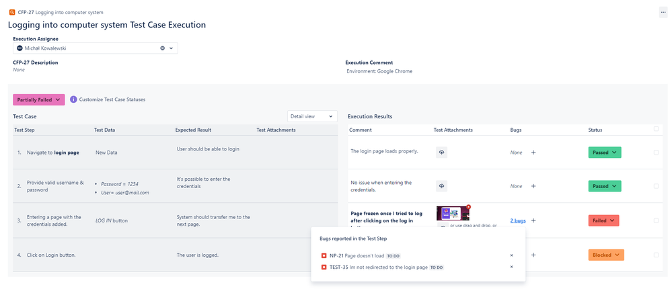Image resolution: width=672 pixels, height=293 pixels.
Task: Remove TEST-35 bug with its X
Action: pos(511,267)
